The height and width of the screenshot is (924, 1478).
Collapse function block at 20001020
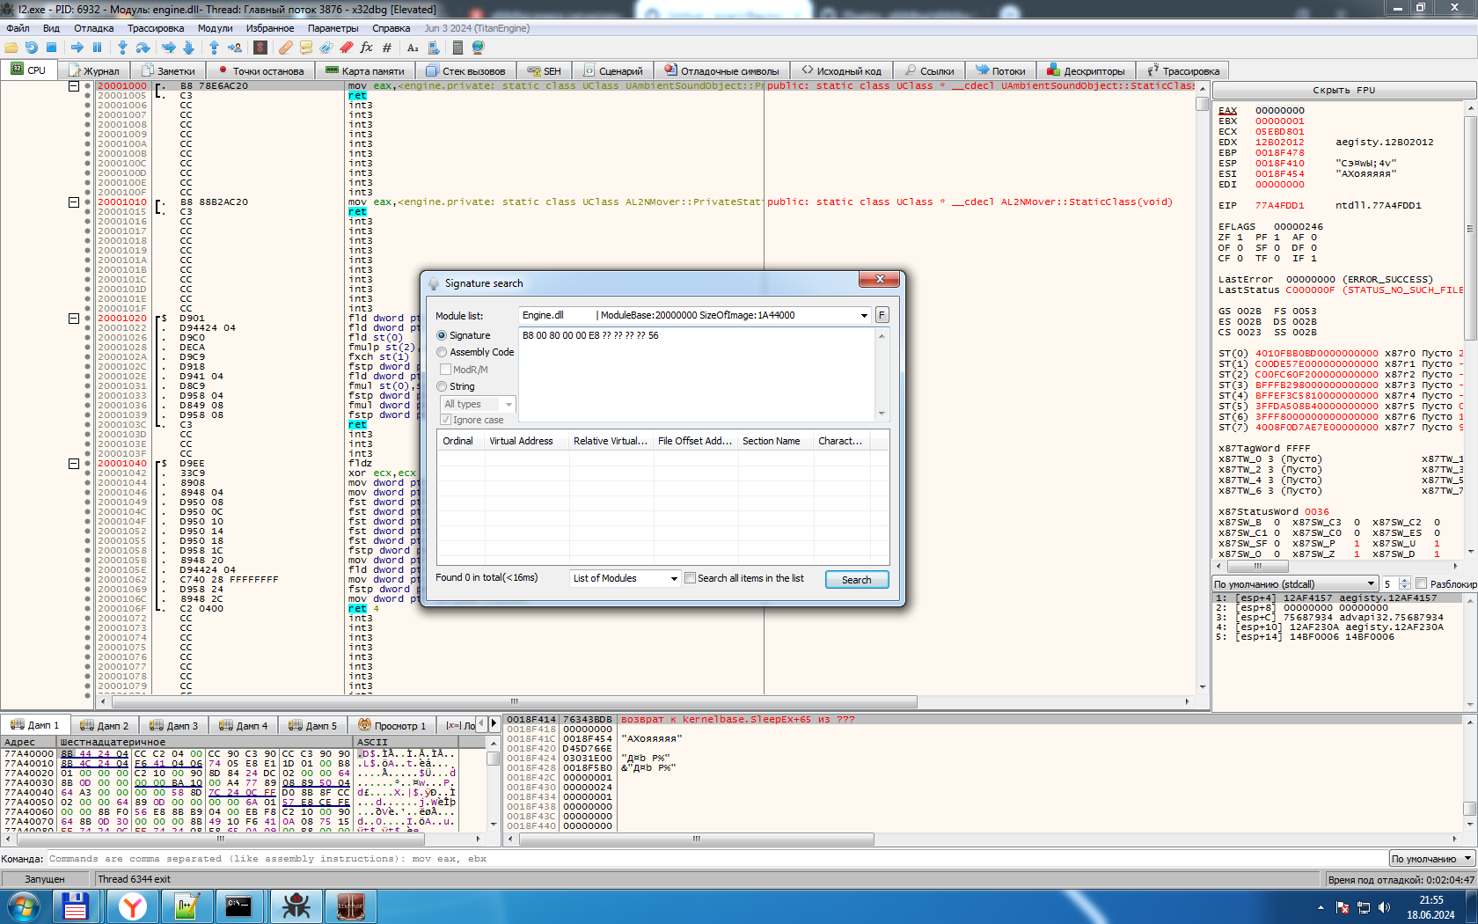tap(74, 319)
